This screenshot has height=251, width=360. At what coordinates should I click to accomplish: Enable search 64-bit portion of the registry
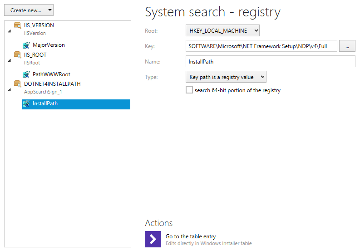point(189,90)
